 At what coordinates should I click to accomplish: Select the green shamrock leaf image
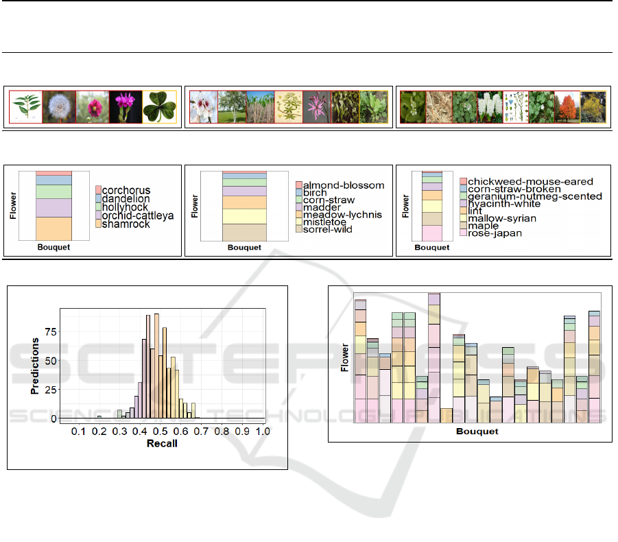tap(160, 107)
